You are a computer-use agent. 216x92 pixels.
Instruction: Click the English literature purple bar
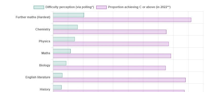click(x=119, y=80)
